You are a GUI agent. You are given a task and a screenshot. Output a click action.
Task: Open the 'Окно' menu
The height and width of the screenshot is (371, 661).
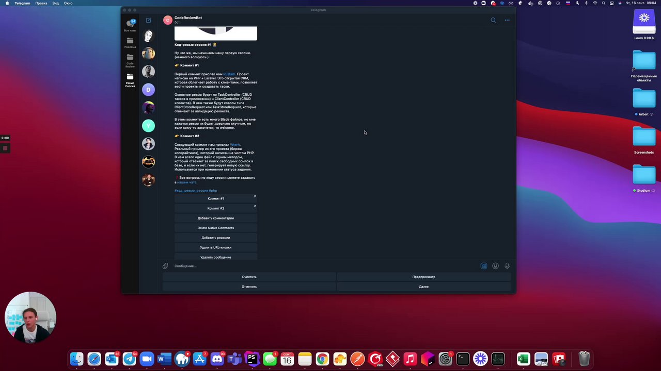coord(68,3)
